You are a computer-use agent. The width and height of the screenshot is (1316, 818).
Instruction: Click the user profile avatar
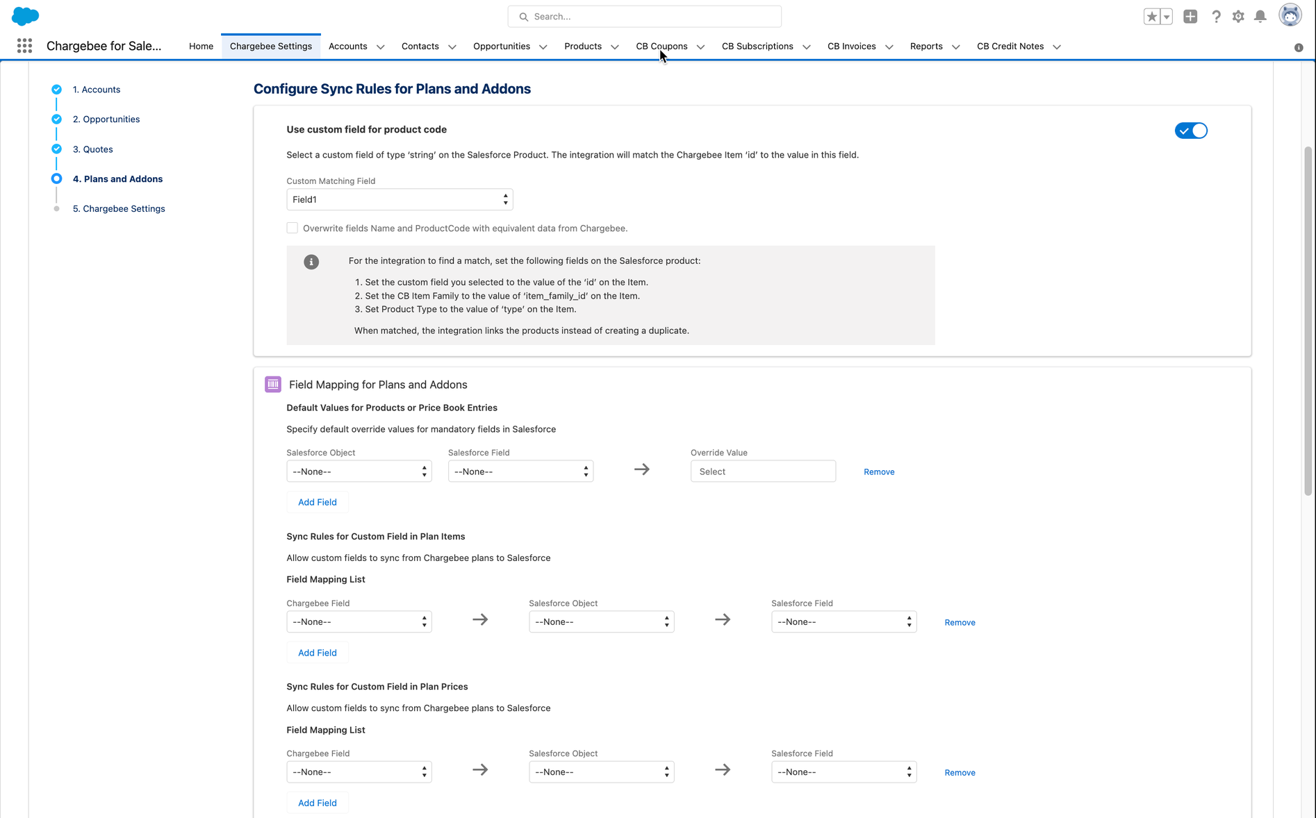tap(1290, 15)
